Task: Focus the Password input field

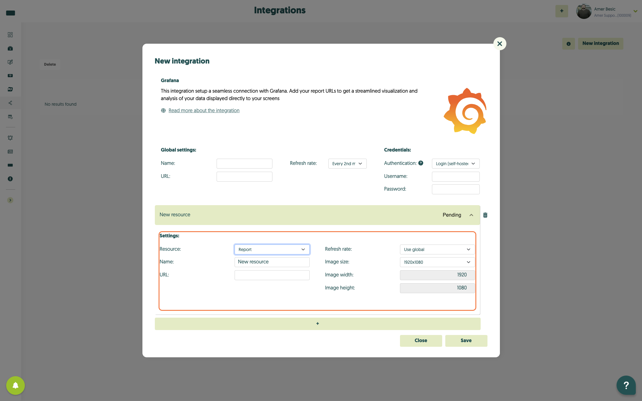Action: coord(456,189)
